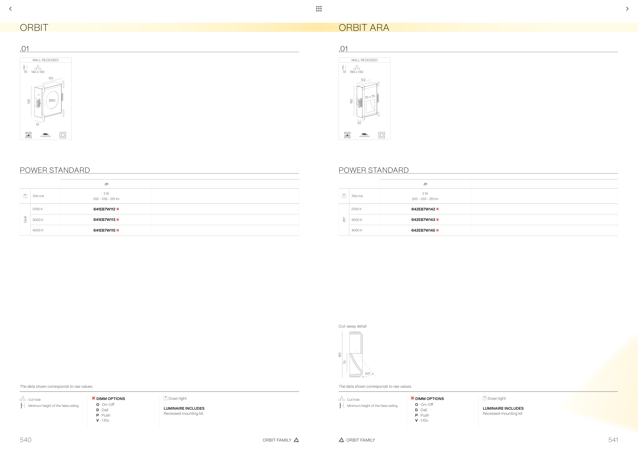Click the red dimm icon beside 641EB7W112
638x451 pixels.
(x=118, y=209)
